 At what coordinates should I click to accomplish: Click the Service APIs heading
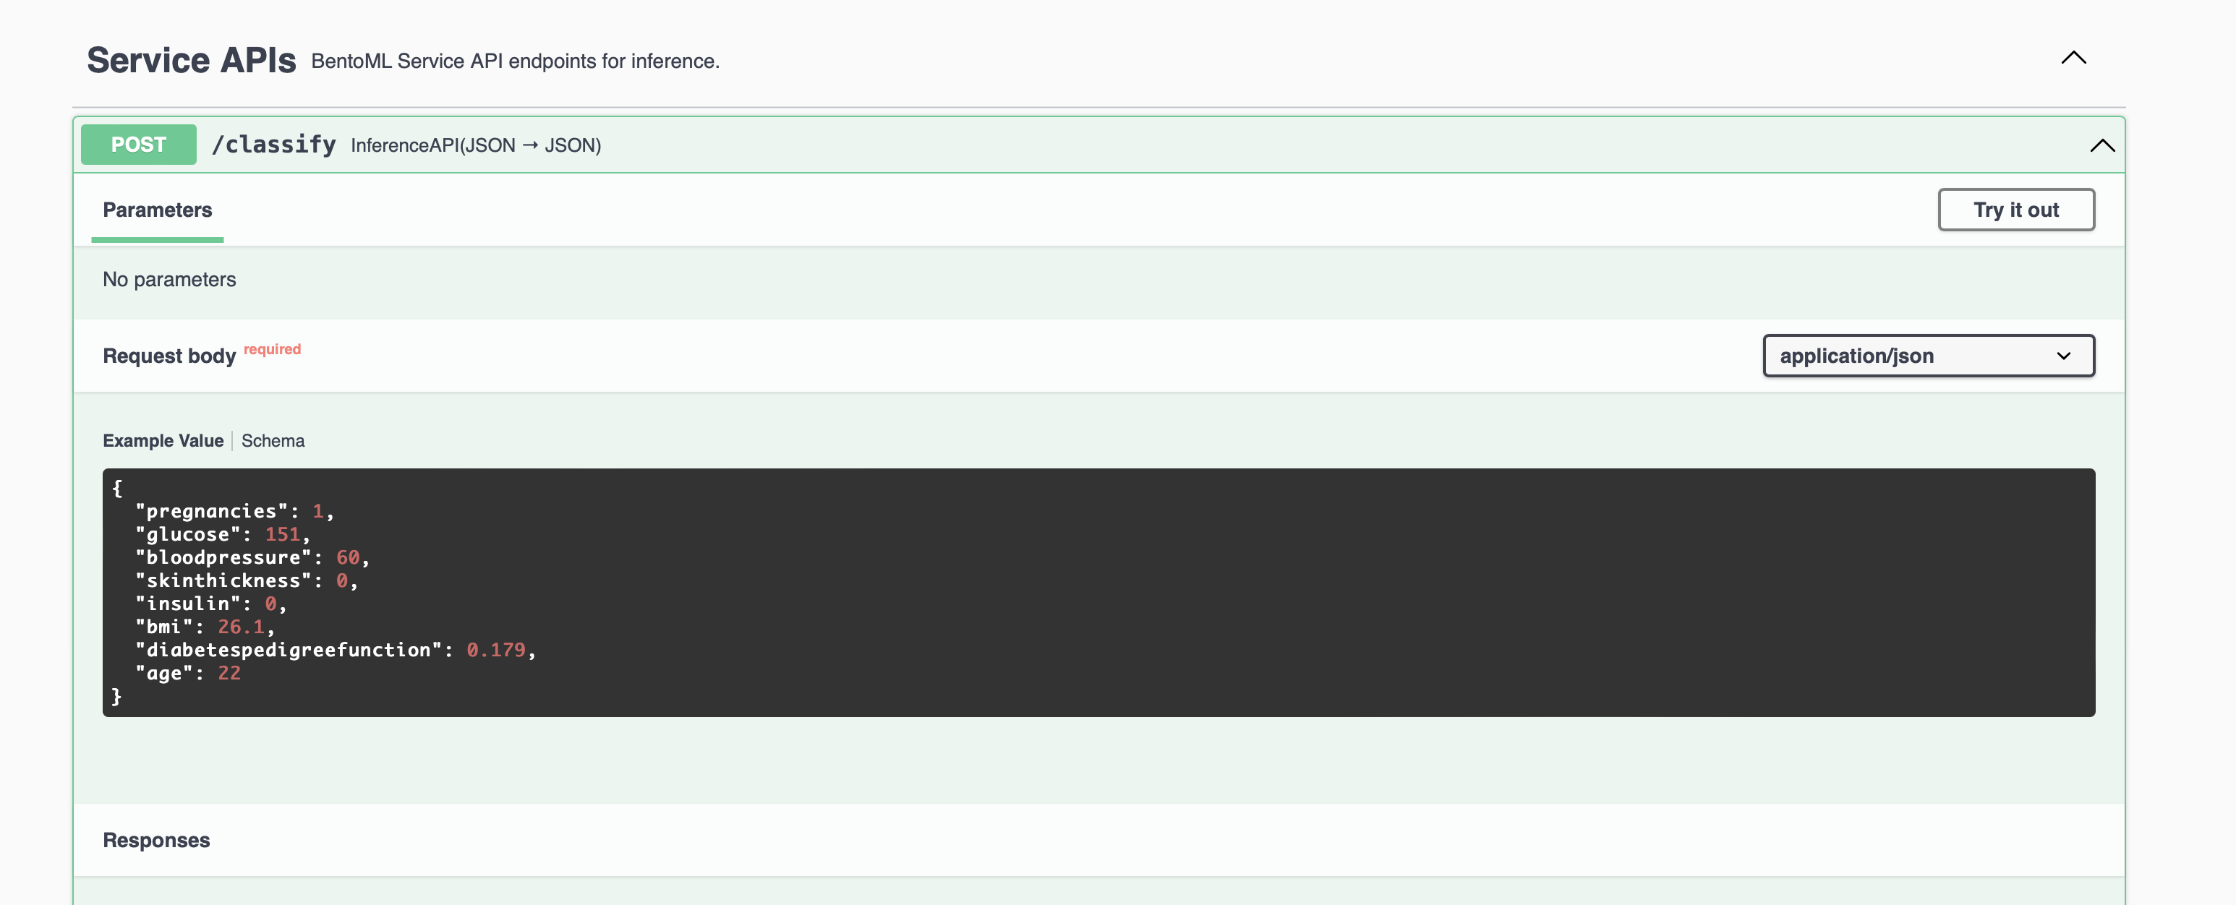pos(191,60)
